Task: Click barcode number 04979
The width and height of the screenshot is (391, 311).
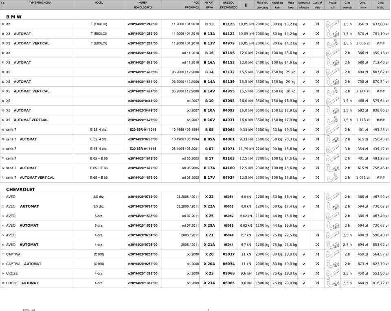Action: click(x=228, y=44)
